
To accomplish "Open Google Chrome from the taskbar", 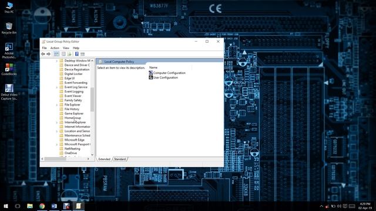I will (42, 206).
